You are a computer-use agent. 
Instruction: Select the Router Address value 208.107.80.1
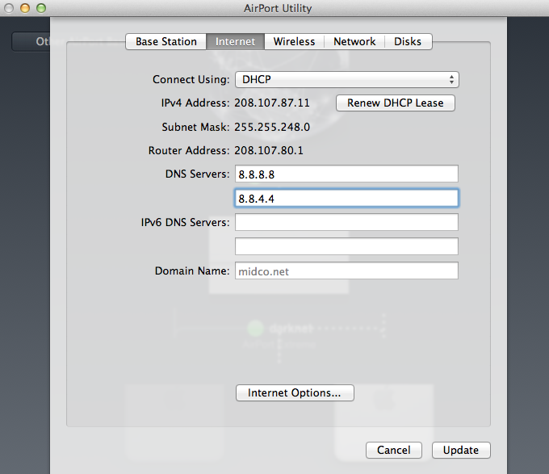(269, 150)
